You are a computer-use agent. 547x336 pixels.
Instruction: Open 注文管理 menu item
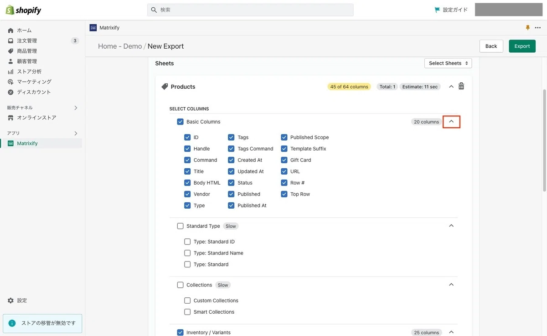point(27,41)
